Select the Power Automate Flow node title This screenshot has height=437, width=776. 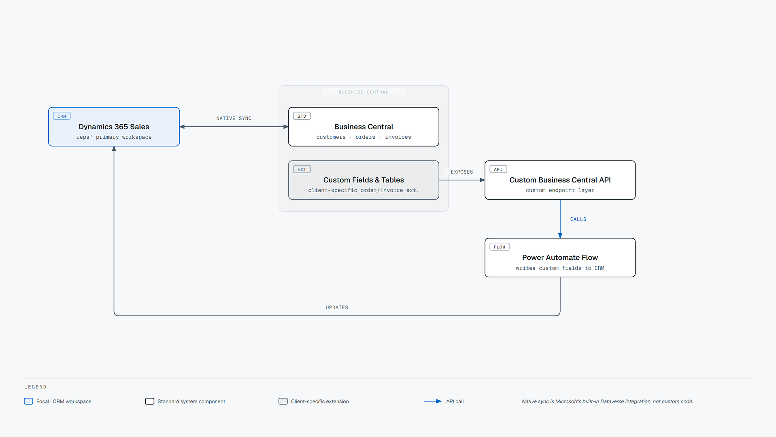click(560, 257)
